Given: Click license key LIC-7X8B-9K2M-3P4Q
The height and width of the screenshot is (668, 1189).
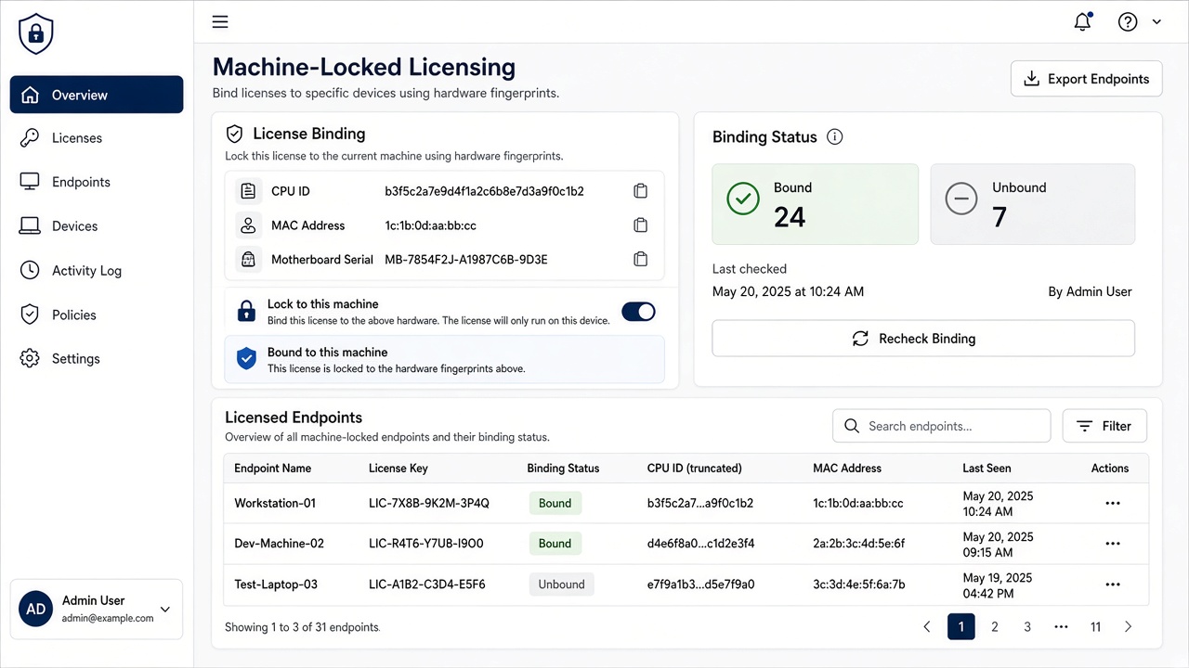Looking at the screenshot, I should tap(429, 503).
